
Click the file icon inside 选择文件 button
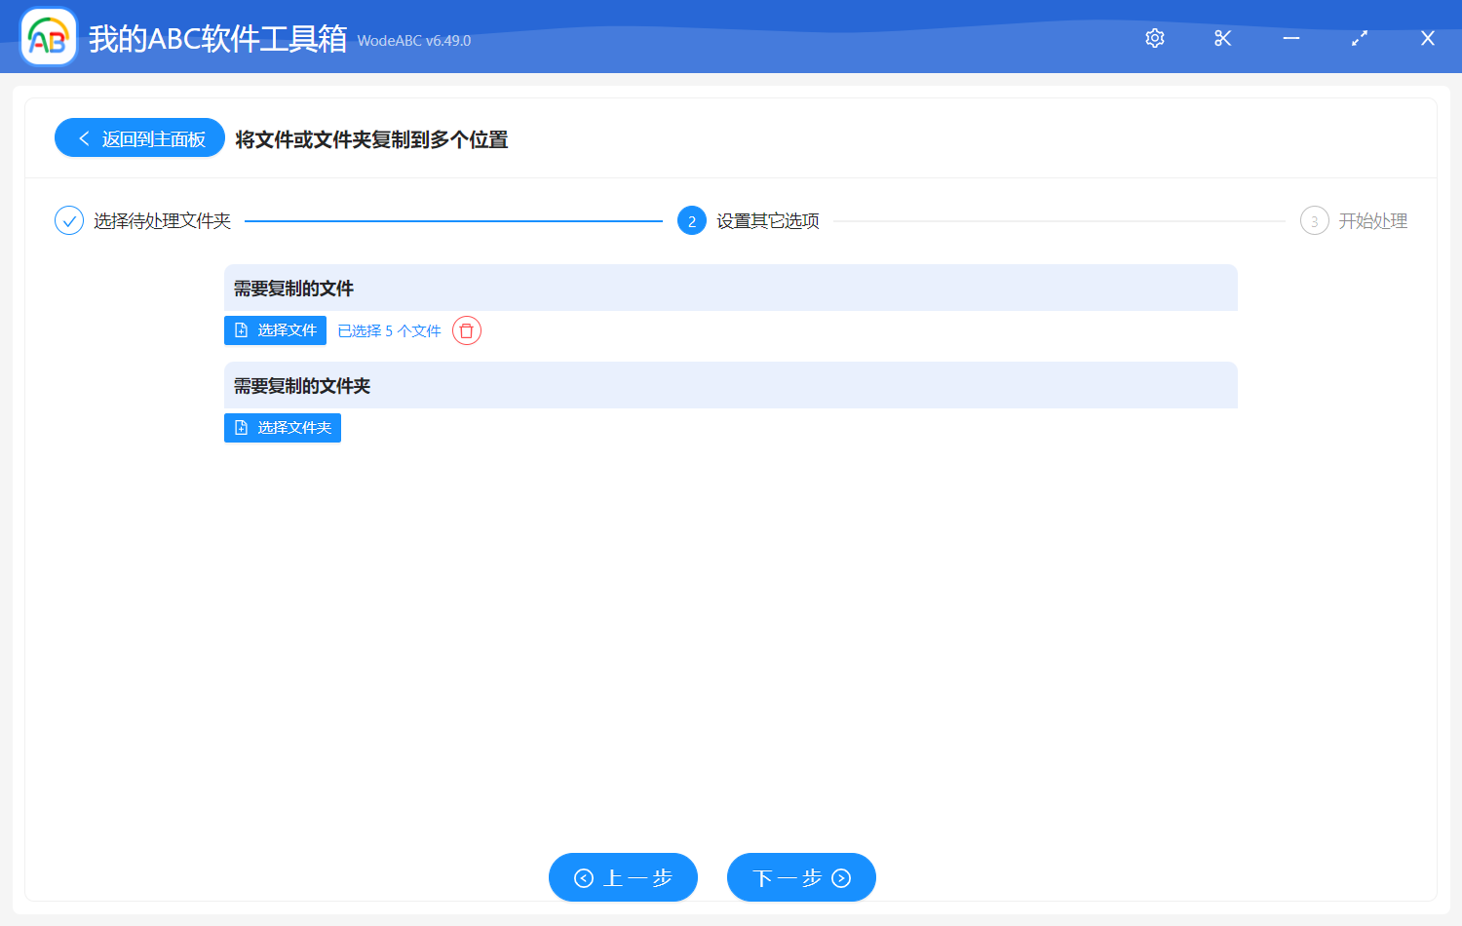point(242,329)
